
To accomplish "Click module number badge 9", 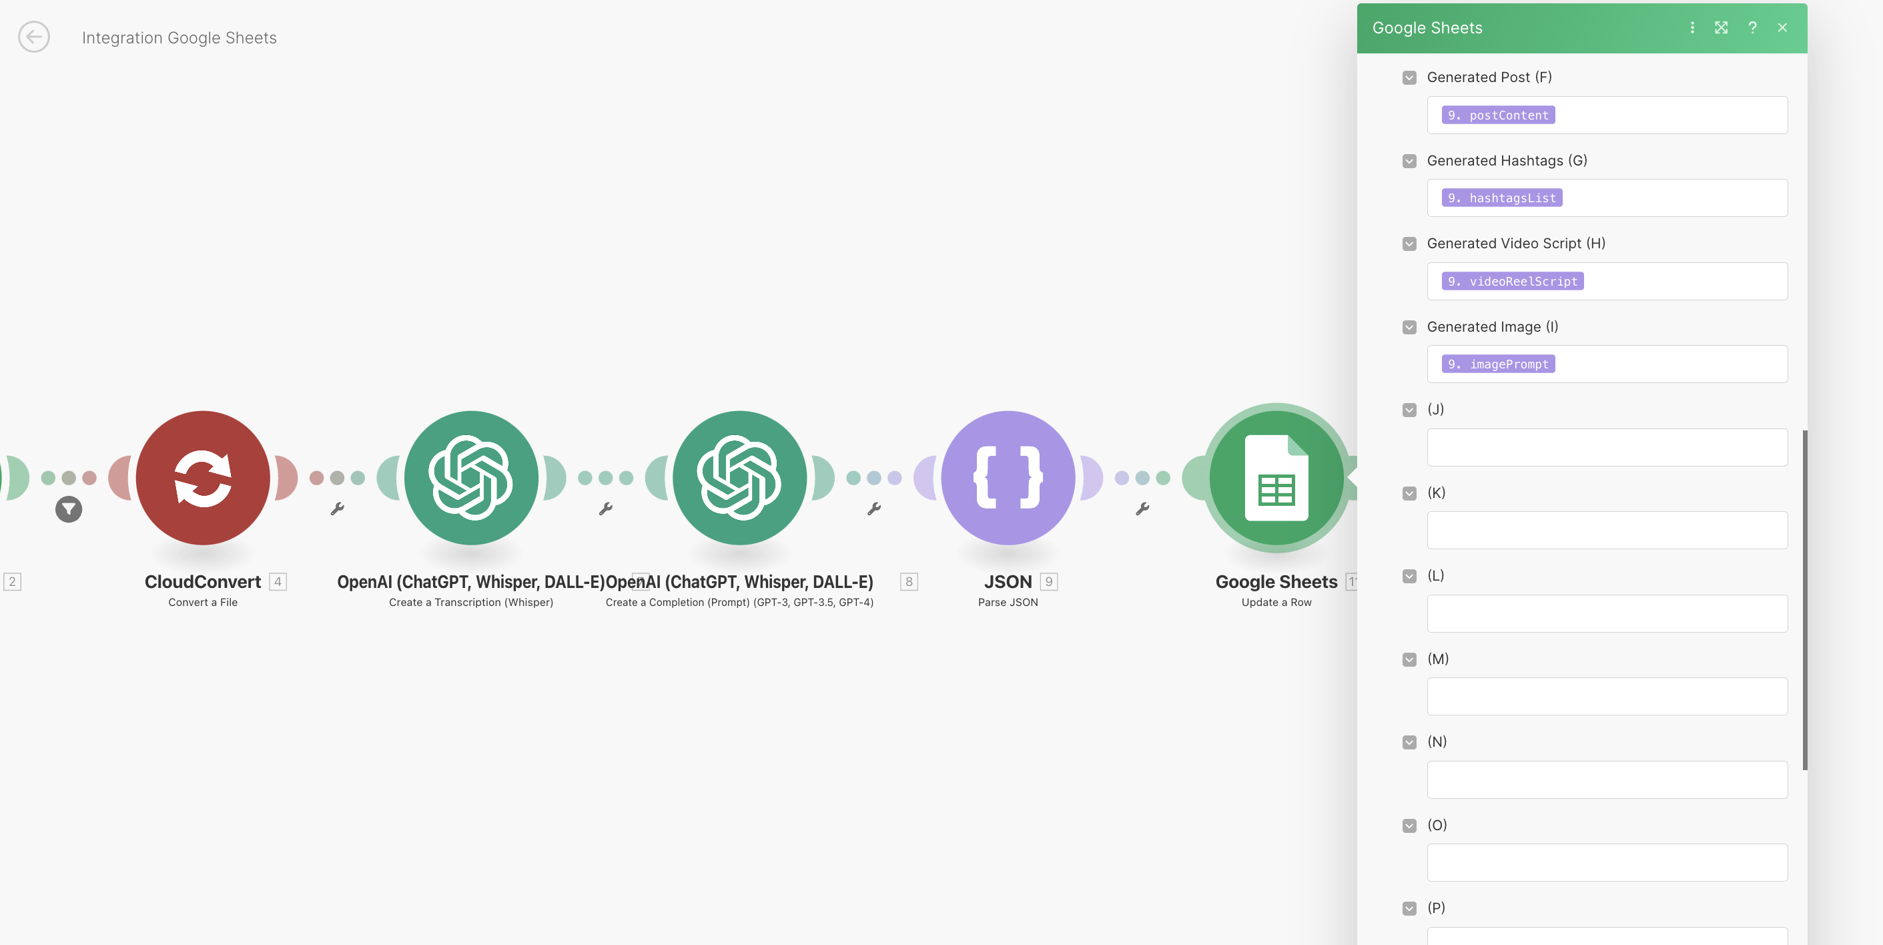I will click(1049, 582).
